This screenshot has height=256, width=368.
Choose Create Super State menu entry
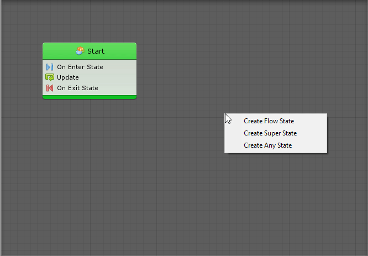pyautogui.click(x=270, y=133)
